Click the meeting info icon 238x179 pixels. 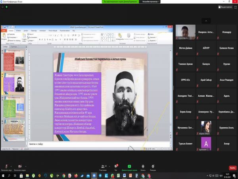(3, 7)
